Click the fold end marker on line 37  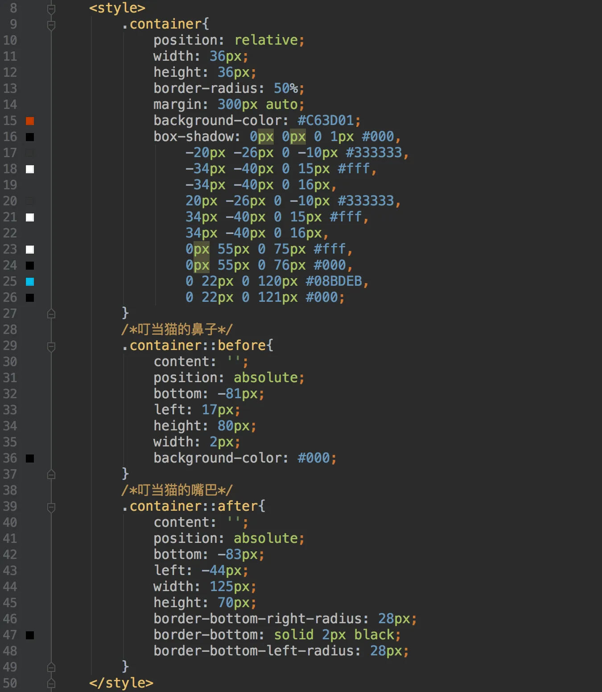click(51, 475)
